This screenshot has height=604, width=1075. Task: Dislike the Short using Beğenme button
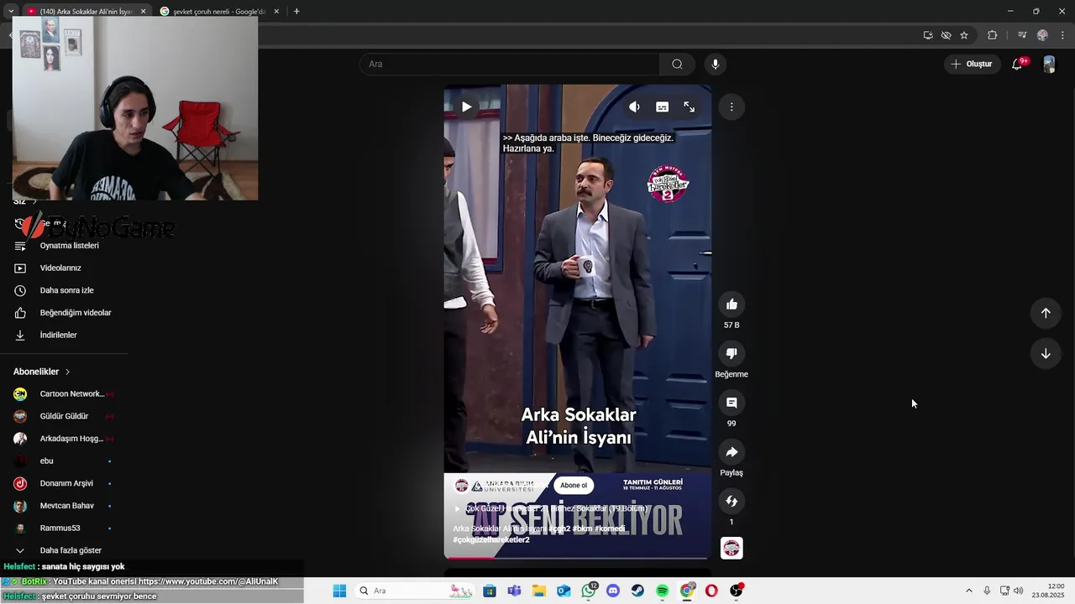click(732, 353)
